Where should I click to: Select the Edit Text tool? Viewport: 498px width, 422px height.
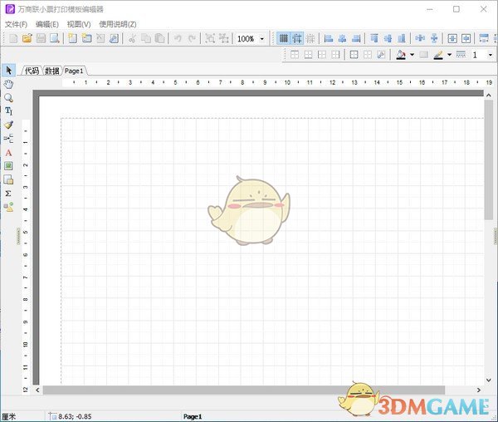coord(8,110)
